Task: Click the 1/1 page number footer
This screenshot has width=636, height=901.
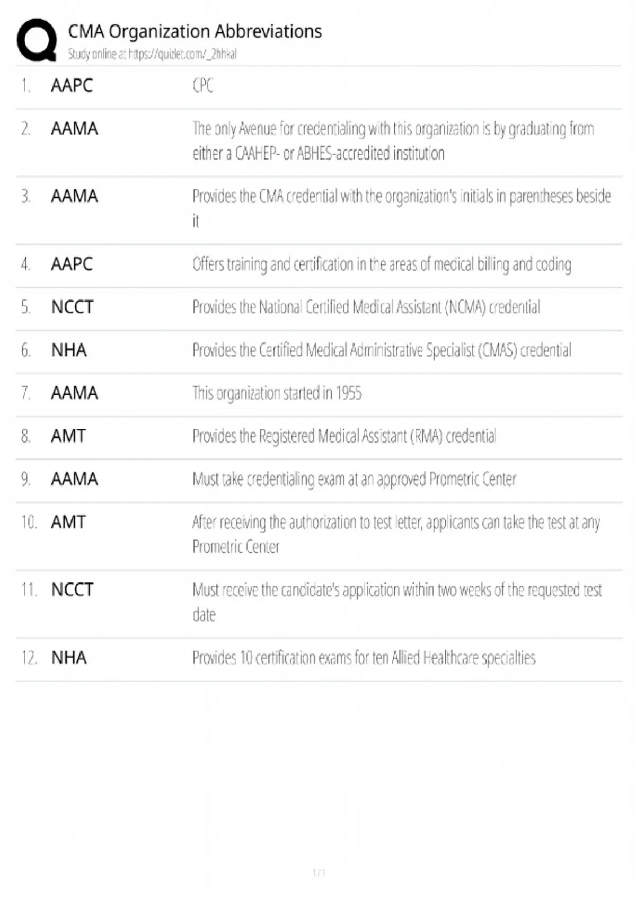Action: click(x=319, y=872)
